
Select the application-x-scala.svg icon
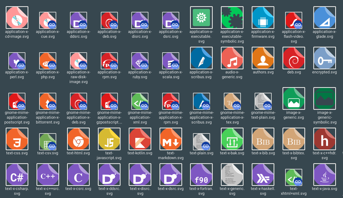click(171, 61)
